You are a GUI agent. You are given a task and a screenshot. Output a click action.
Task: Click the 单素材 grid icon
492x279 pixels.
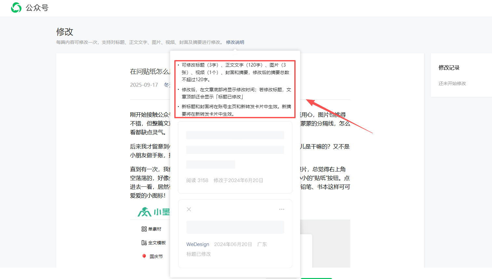[144, 229]
